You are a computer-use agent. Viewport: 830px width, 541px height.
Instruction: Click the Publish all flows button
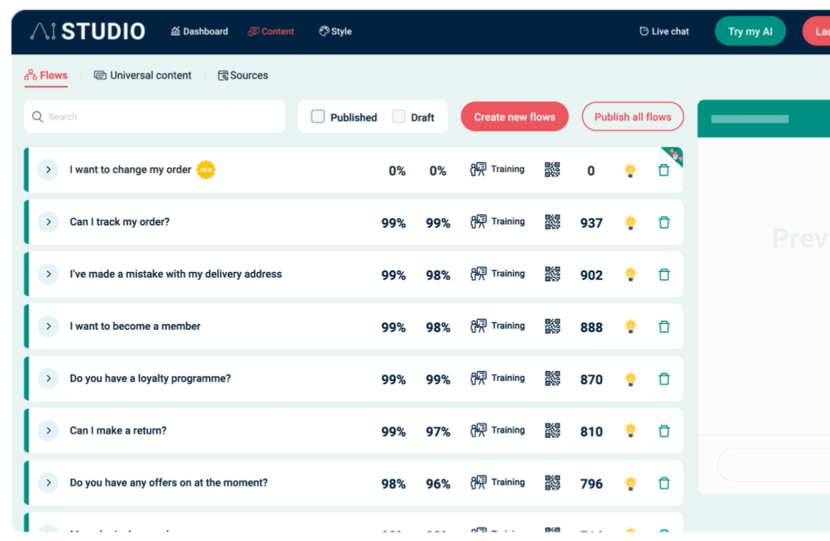pos(632,116)
